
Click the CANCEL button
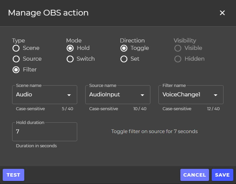[195, 175]
